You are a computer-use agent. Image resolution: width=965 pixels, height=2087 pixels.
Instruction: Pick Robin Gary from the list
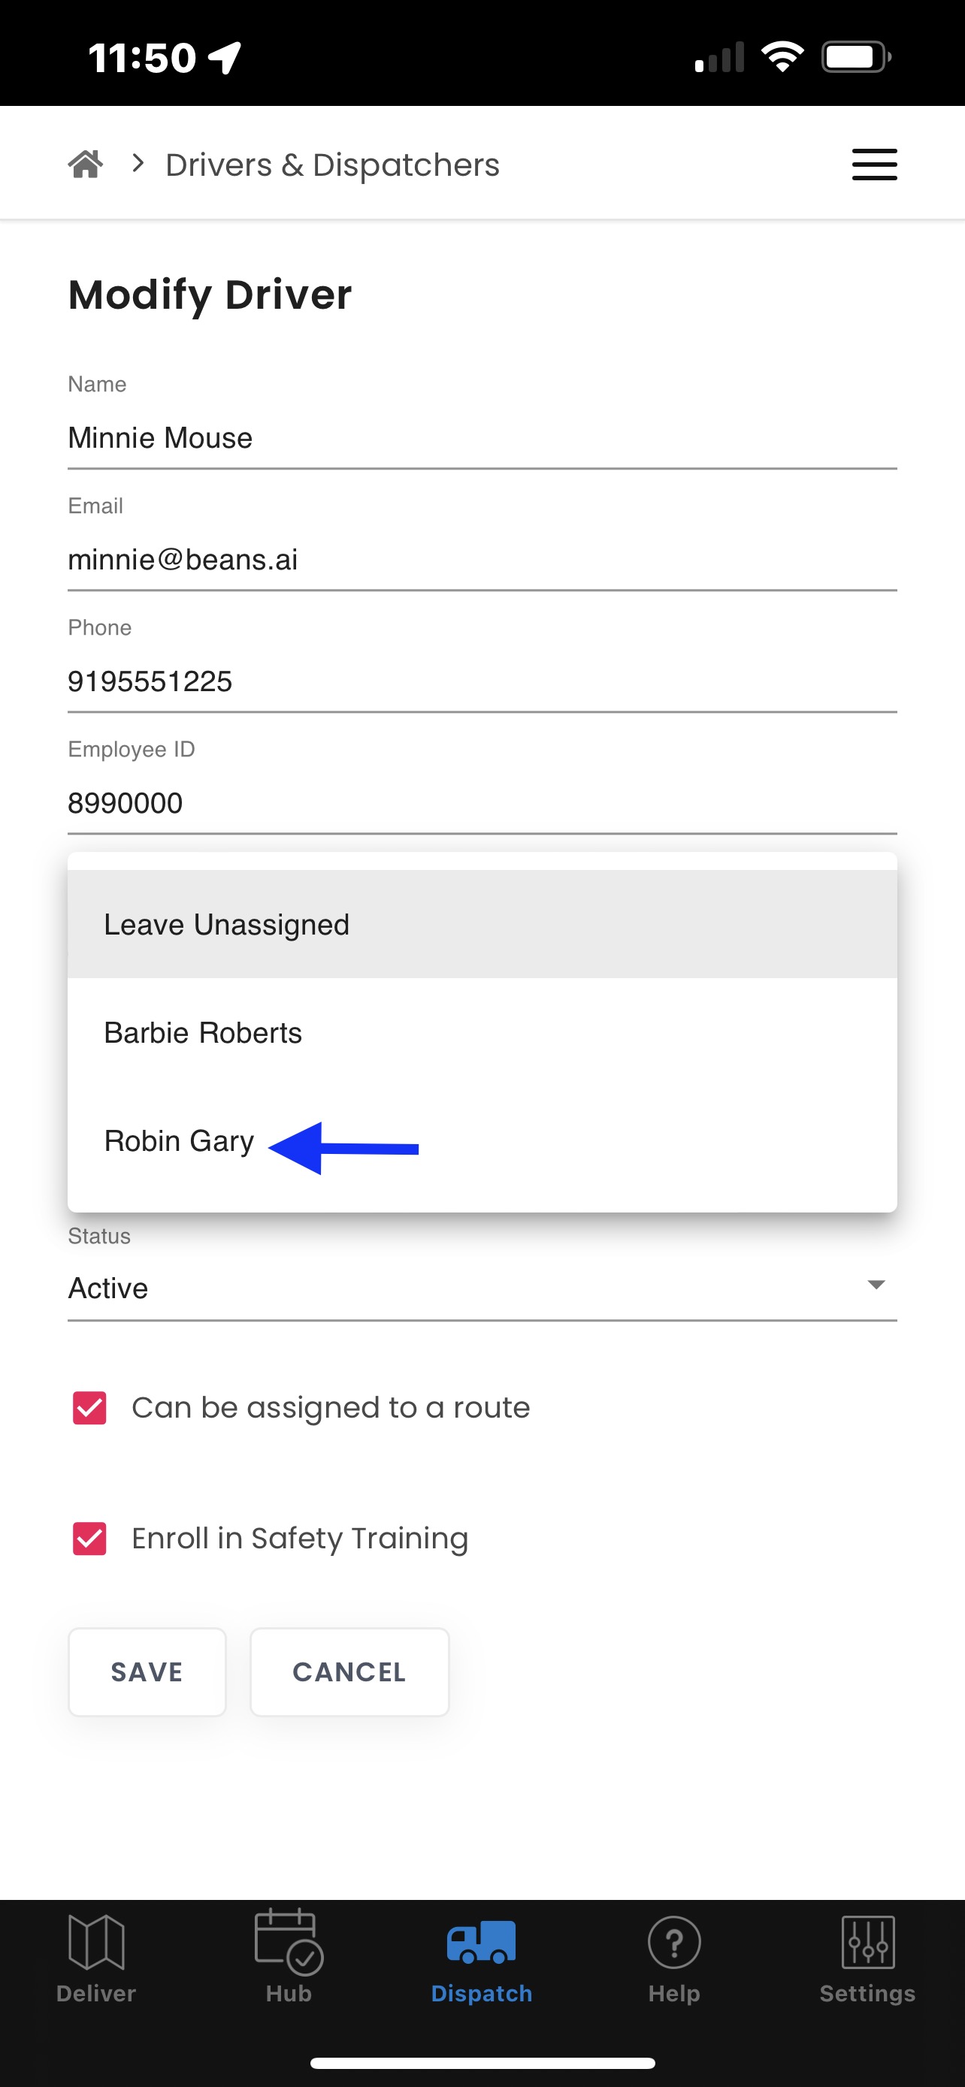pyautogui.click(x=180, y=1141)
